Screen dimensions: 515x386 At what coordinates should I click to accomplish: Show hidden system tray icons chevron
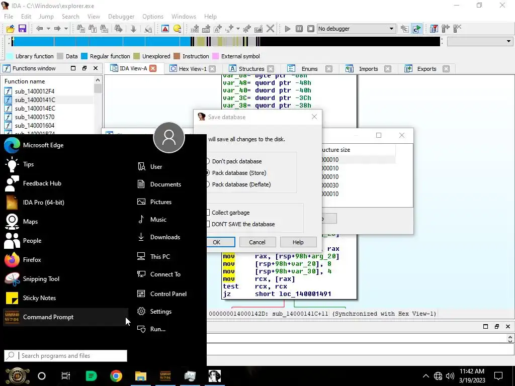click(x=425, y=376)
